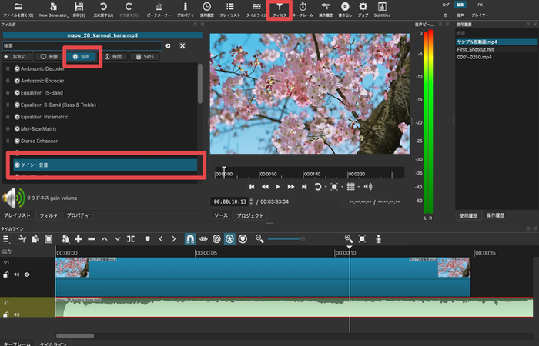Open the Filters panel from the toolbar
The width and height of the screenshot is (539, 346).
point(279,9)
